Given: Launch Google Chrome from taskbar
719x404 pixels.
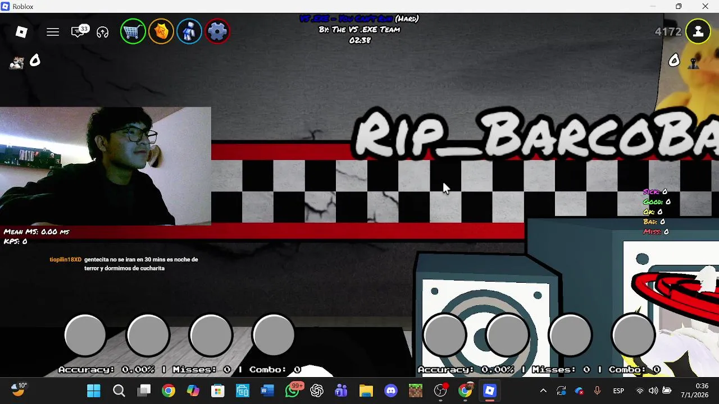Looking at the screenshot, I should click(169, 391).
